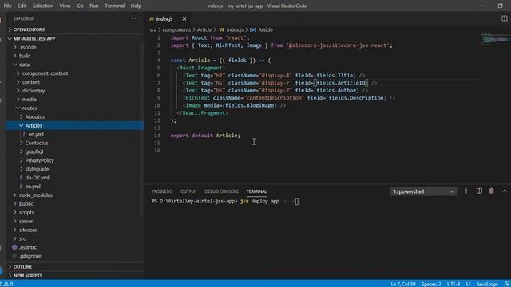511x287 pixels.
Task: Expand the node_modules folder
Action: coord(35,195)
